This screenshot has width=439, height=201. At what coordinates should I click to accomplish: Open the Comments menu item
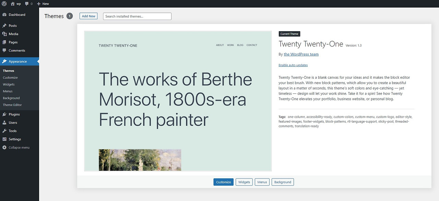(20, 50)
